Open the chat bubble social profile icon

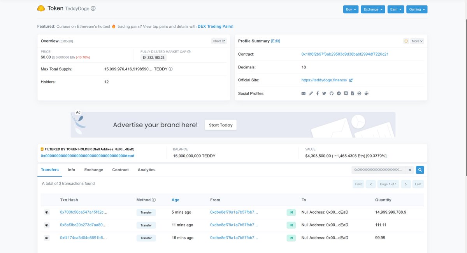(x=346, y=93)
